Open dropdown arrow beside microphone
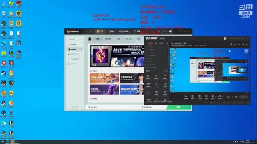 coord(216,97)
